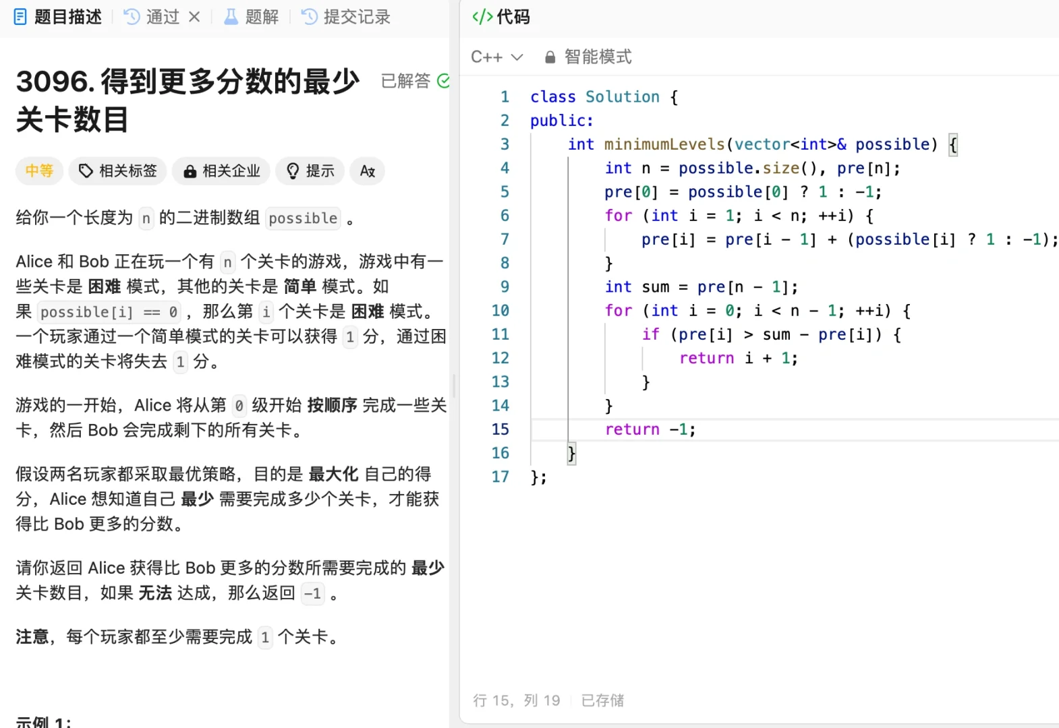This screenshot has height=728, width=1059.
Task: Click the history clock icon beside 通过
Action: 132,17
